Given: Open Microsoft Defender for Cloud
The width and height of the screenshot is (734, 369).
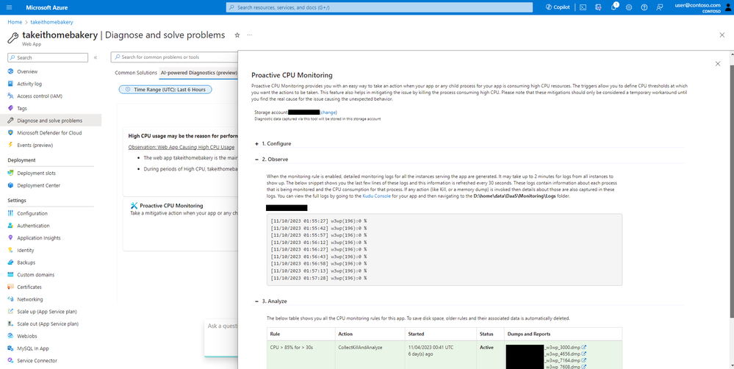Looking at the screenshot, I should tap(51, 133).
